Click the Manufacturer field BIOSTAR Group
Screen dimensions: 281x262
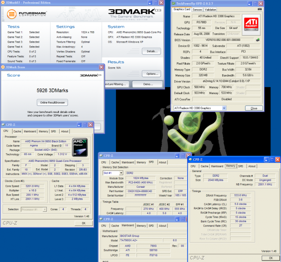click(153, 236)
